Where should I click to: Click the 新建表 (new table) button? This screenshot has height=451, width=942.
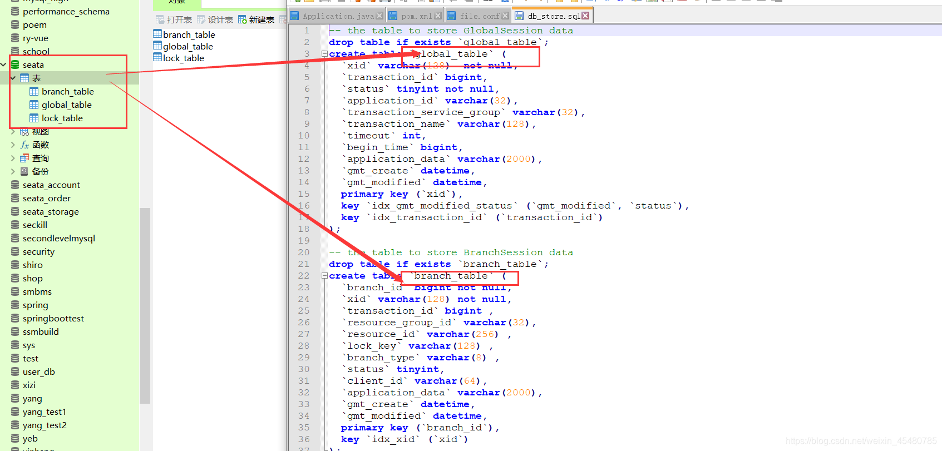tap(256, 20)
